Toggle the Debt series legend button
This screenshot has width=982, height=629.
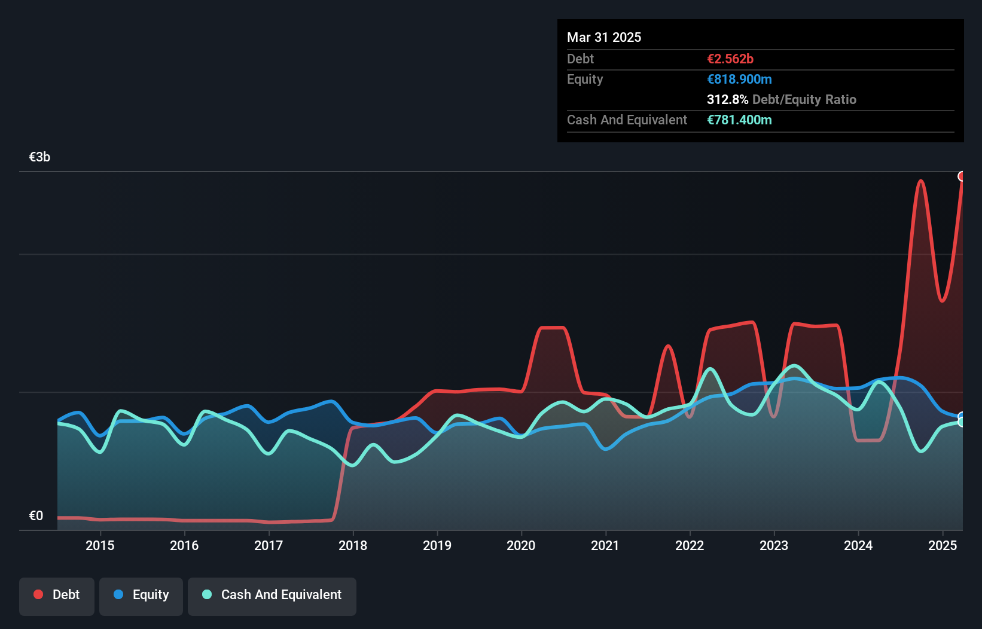[57, 596]
